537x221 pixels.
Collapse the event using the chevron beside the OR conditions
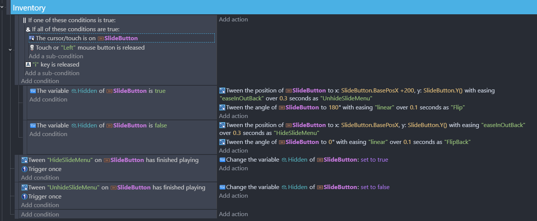pos(10,50)
